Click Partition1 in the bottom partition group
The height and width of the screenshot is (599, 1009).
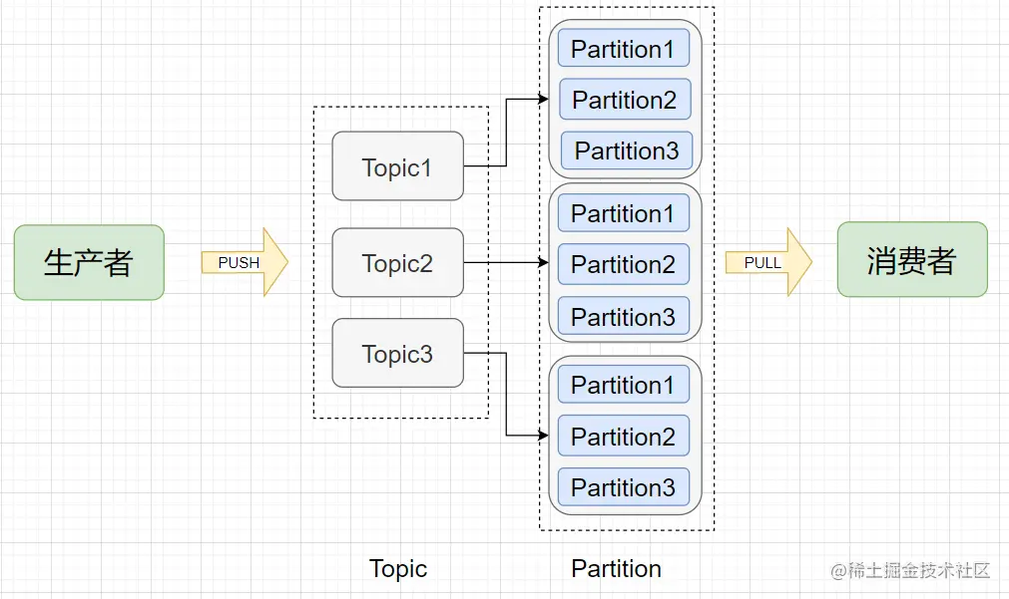[x=623, y=385]
